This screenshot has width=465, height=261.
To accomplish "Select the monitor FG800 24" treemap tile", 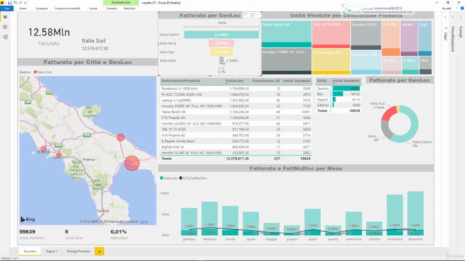I will coord(286,61).
